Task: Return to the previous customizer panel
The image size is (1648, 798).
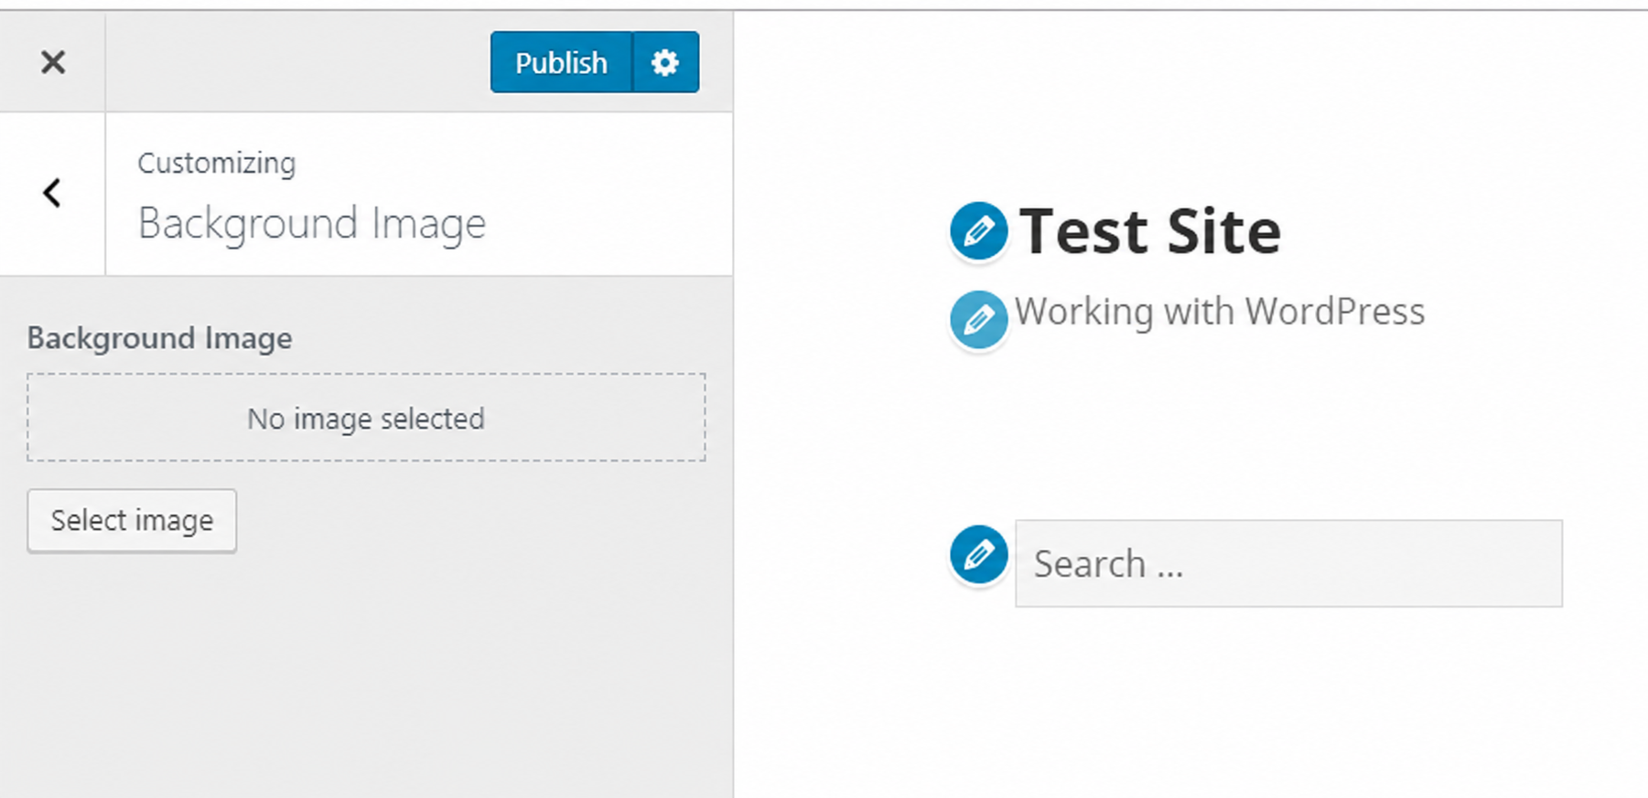Action: (x=52, y=193)
